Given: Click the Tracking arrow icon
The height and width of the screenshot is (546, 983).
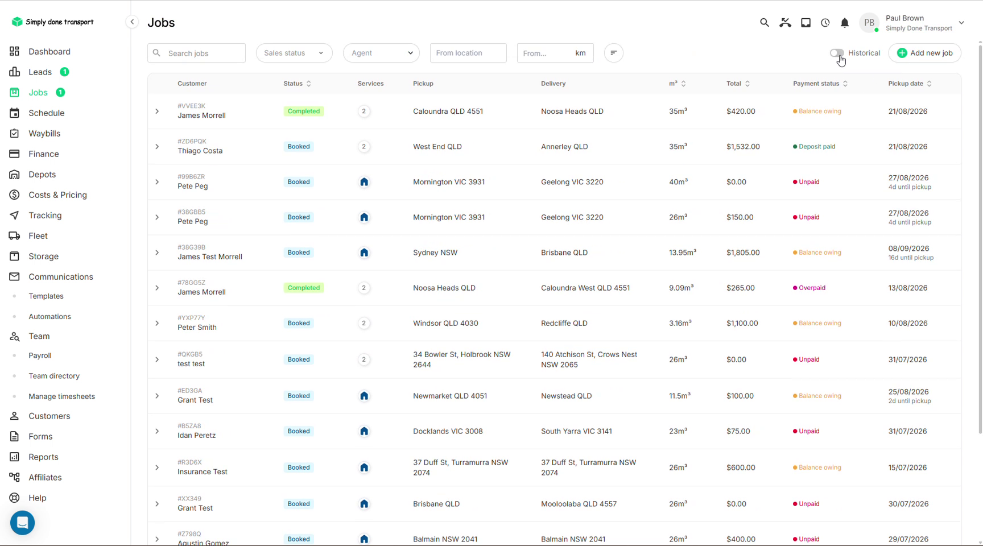Looking at the screenshot, I should click(14, 215).
